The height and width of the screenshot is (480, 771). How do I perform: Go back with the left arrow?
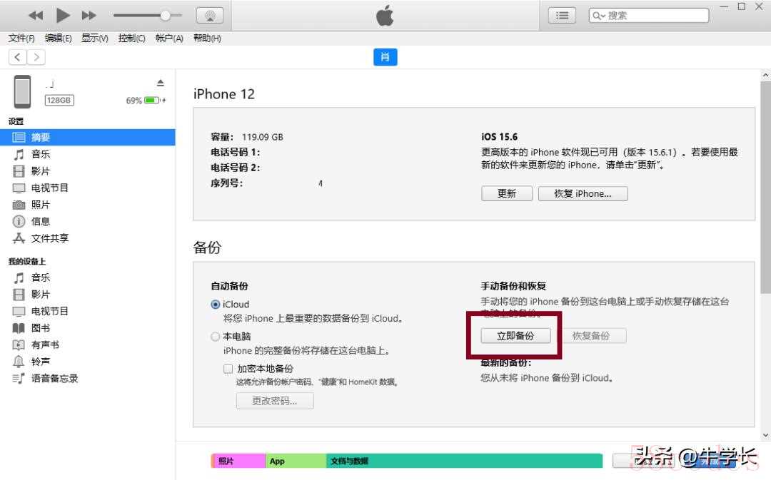point(18,57)
